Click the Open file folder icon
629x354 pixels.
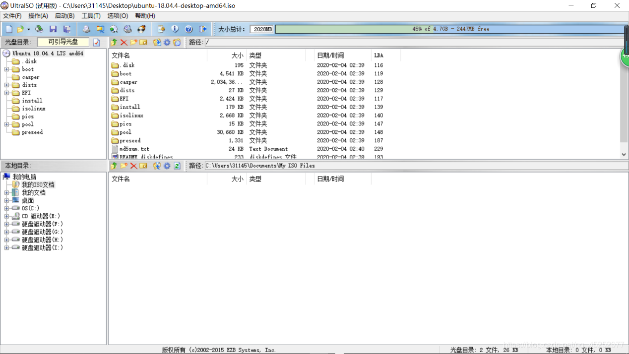point(20,29)
